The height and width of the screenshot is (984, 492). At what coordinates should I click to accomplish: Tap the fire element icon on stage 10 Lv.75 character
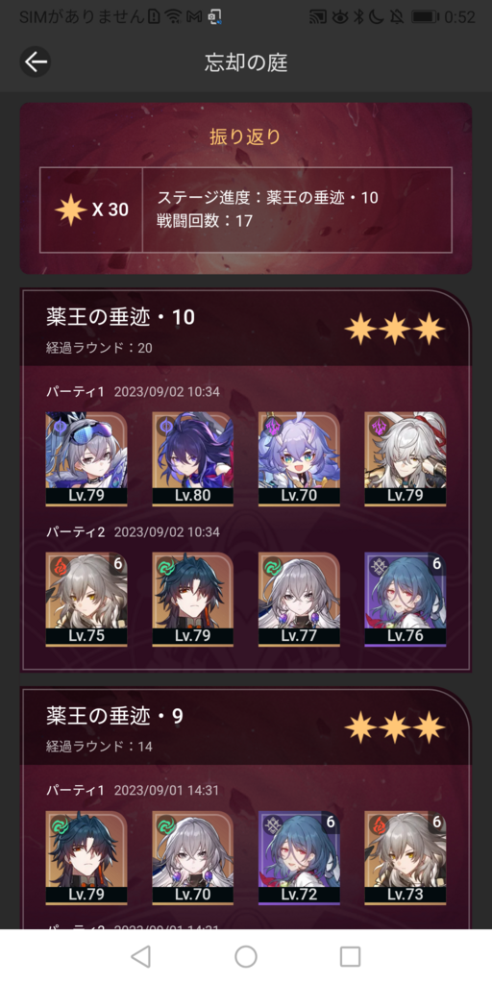click(60, 566)
